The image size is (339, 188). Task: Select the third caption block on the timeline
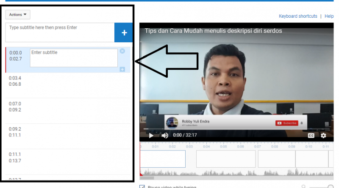(x=277, y=159)
